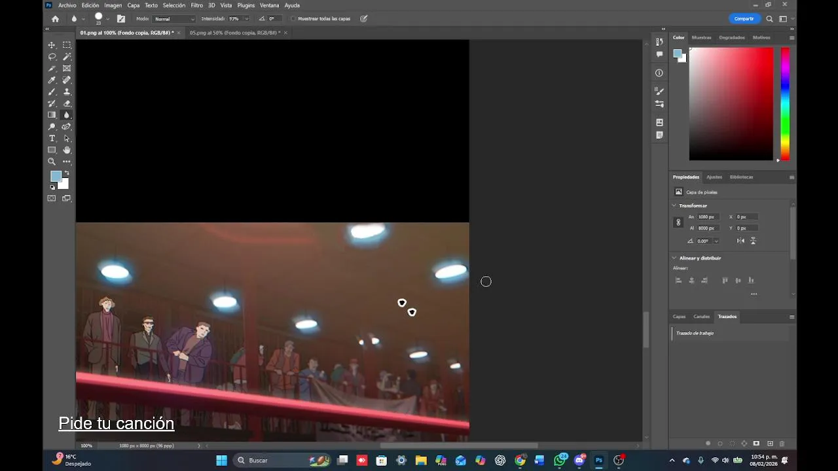
Task: Open the Capa menu
Action: (x=134, y=5)
